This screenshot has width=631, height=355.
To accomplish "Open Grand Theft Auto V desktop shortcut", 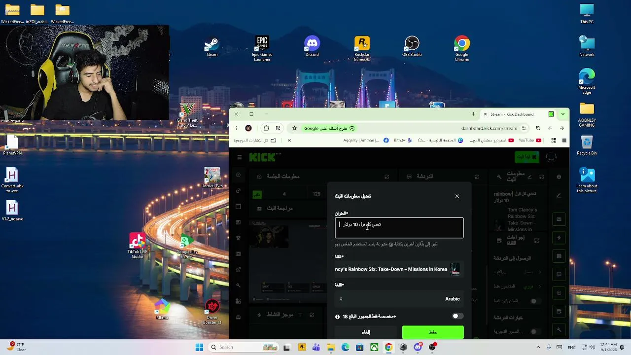I will pyautogui.click(x=187, y=115).
